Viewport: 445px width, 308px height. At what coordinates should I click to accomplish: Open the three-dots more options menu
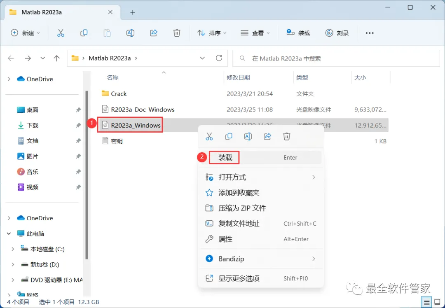[x=370, y=33]
